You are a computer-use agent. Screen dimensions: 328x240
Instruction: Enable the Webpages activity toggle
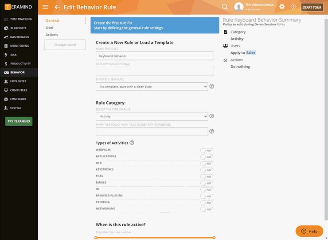(207, 150)
